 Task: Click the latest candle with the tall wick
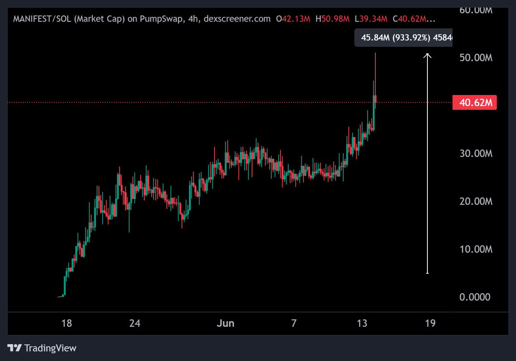(x=375, y=81)
